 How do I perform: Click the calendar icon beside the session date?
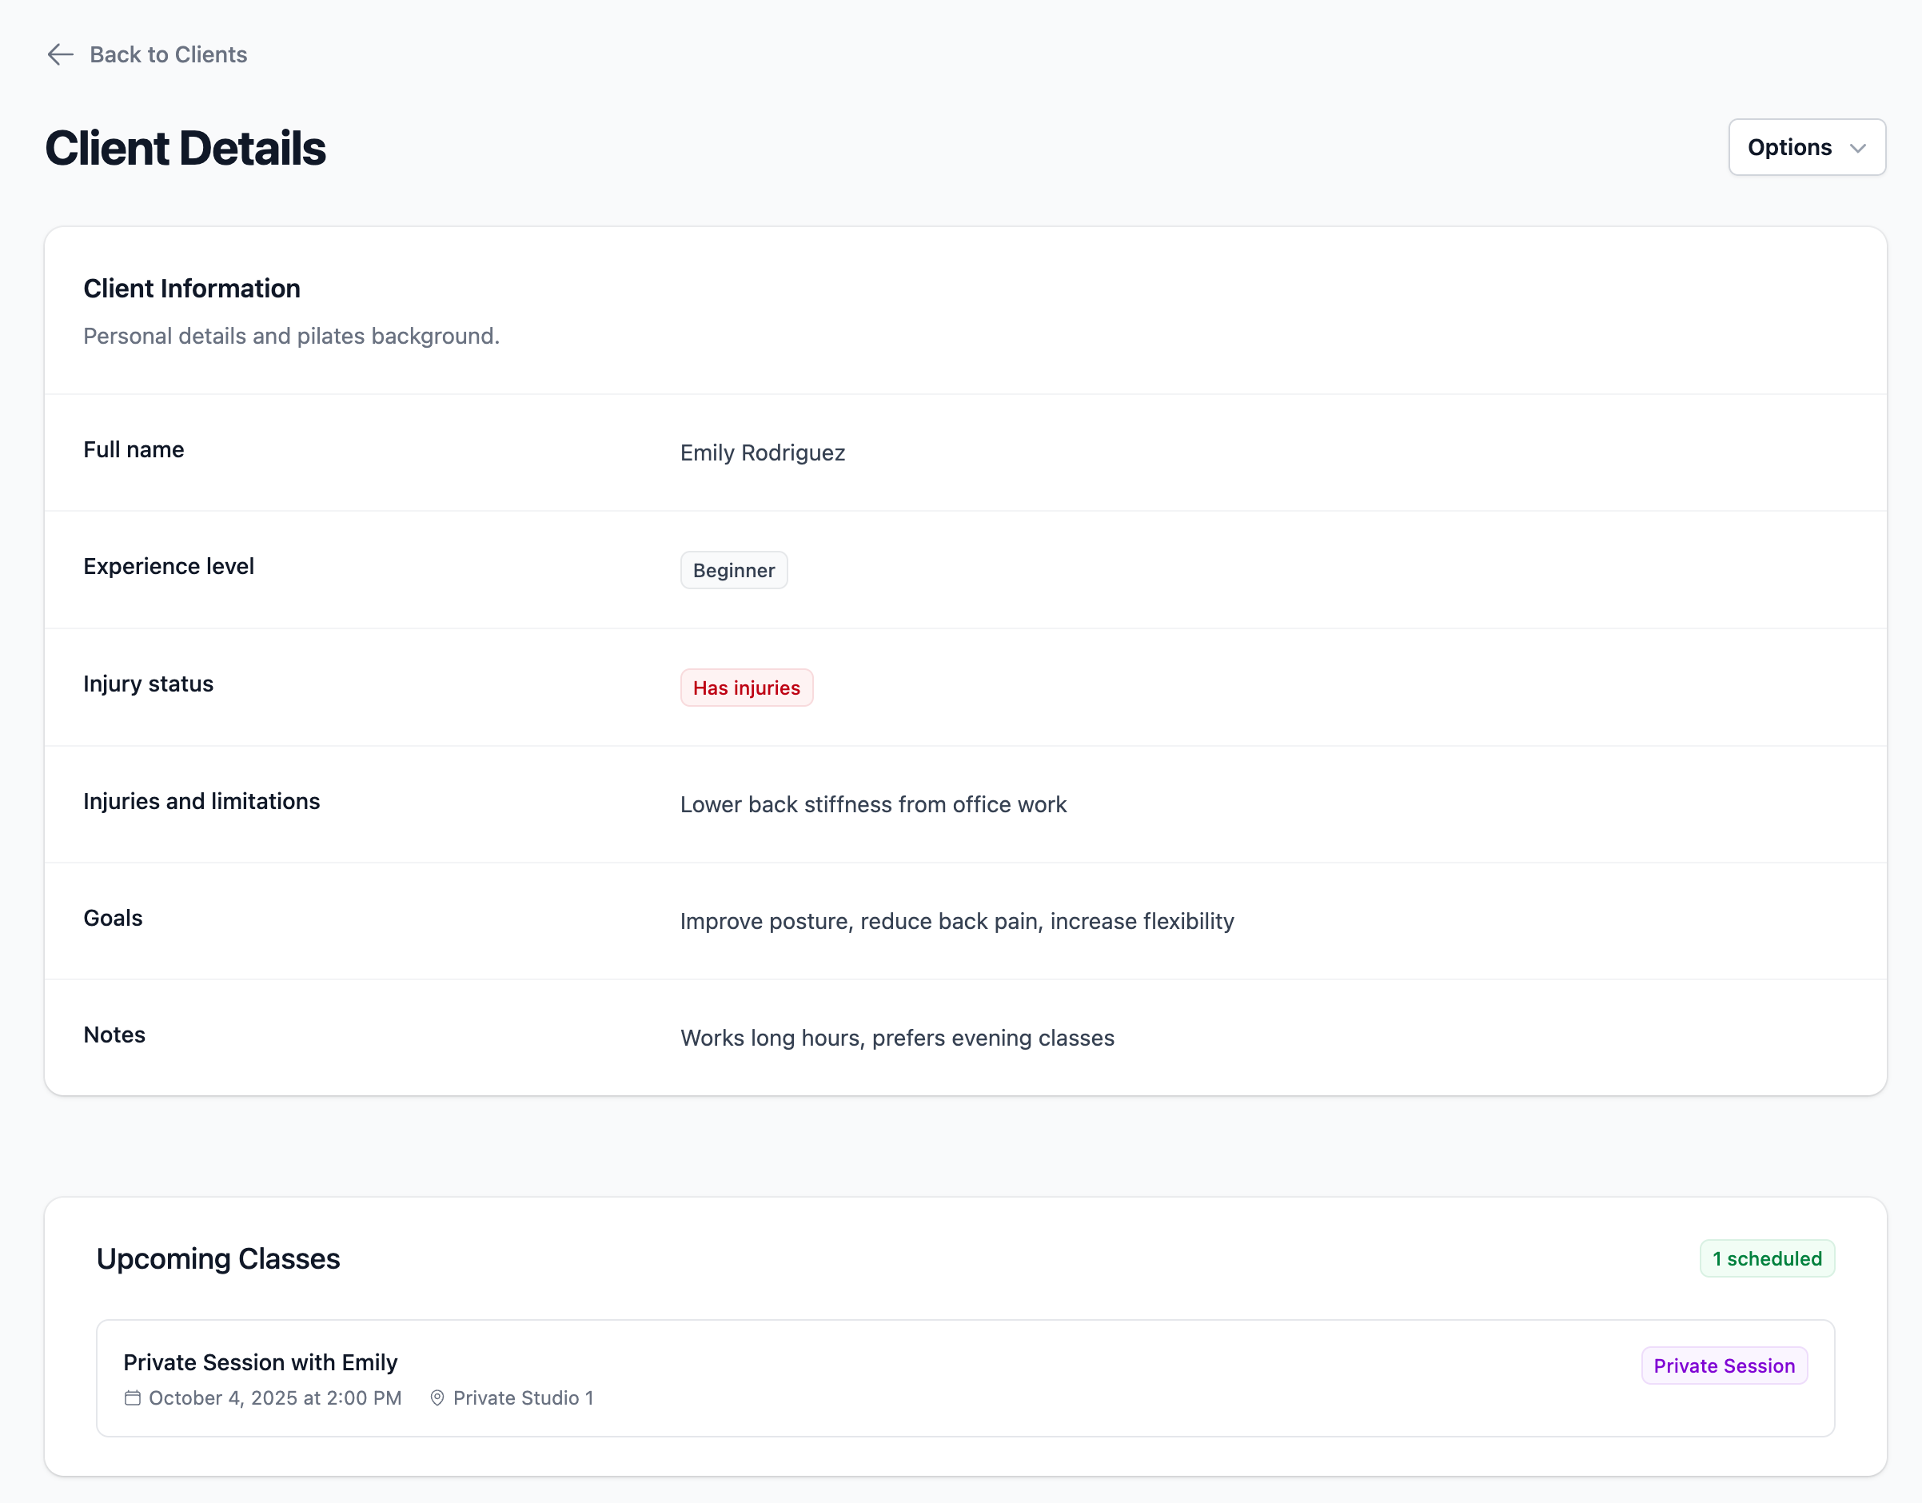[133, 1398]
